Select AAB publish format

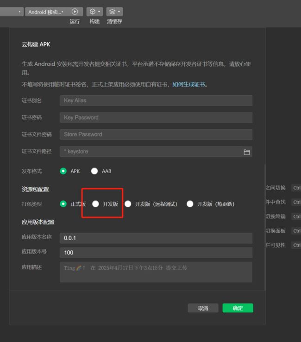click(94, 171)
